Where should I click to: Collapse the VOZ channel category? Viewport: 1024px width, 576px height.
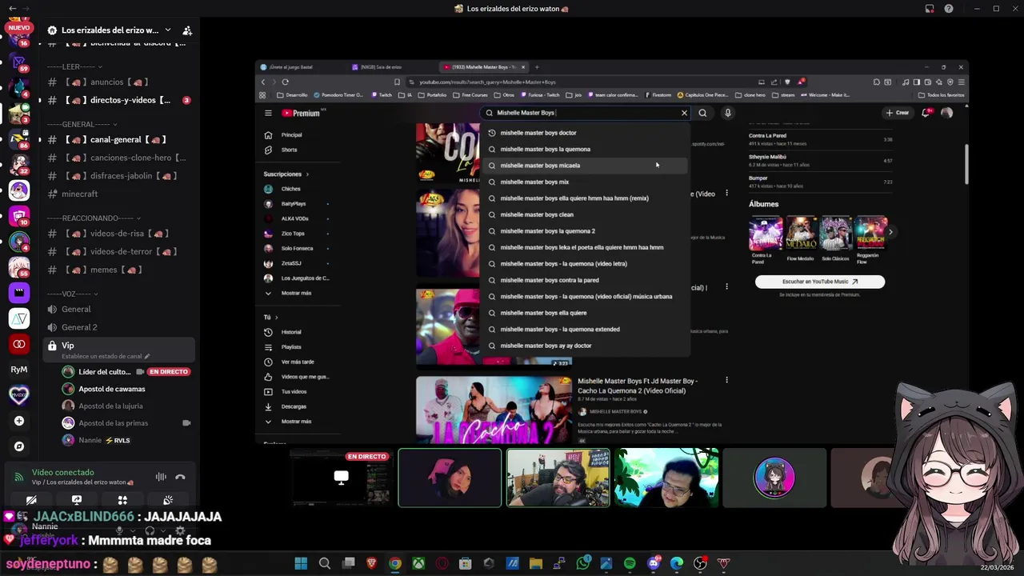pos(72,294)
